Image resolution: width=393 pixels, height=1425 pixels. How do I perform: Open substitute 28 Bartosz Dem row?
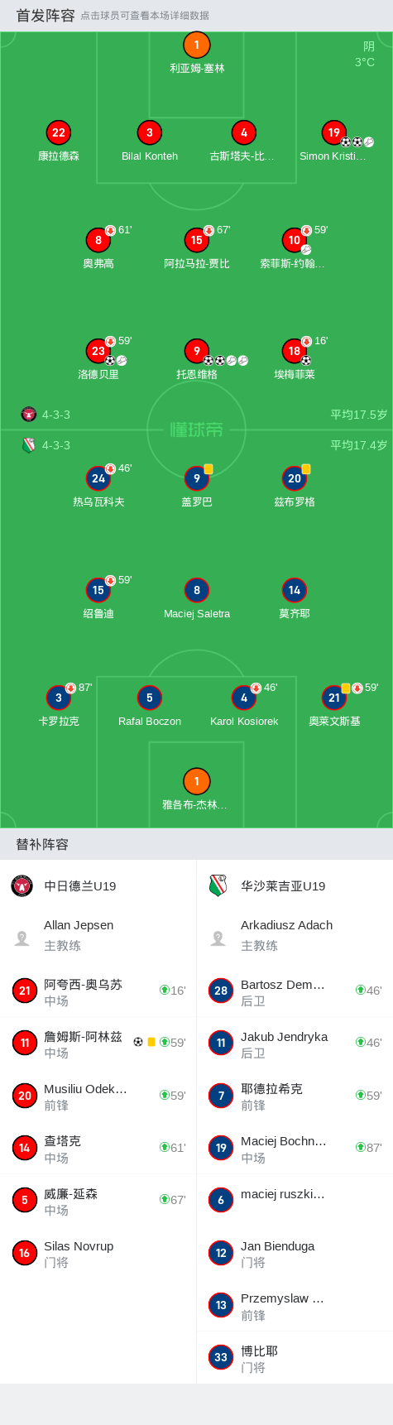pyautogui.click(x=295, y=991)
